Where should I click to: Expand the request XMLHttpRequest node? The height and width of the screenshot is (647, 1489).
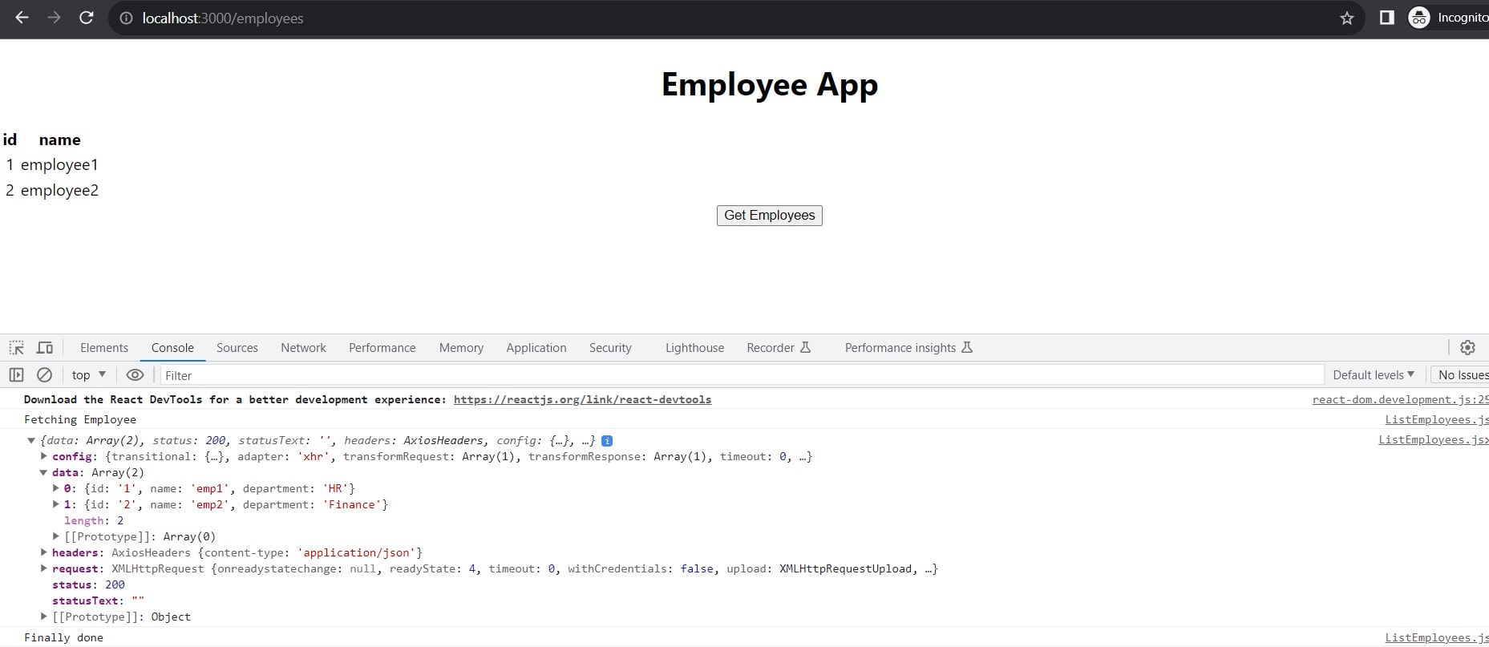tap(44, 568)
